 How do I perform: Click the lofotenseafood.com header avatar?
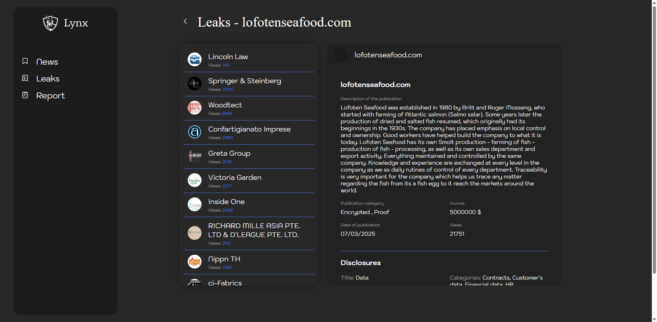click(341, 55)
